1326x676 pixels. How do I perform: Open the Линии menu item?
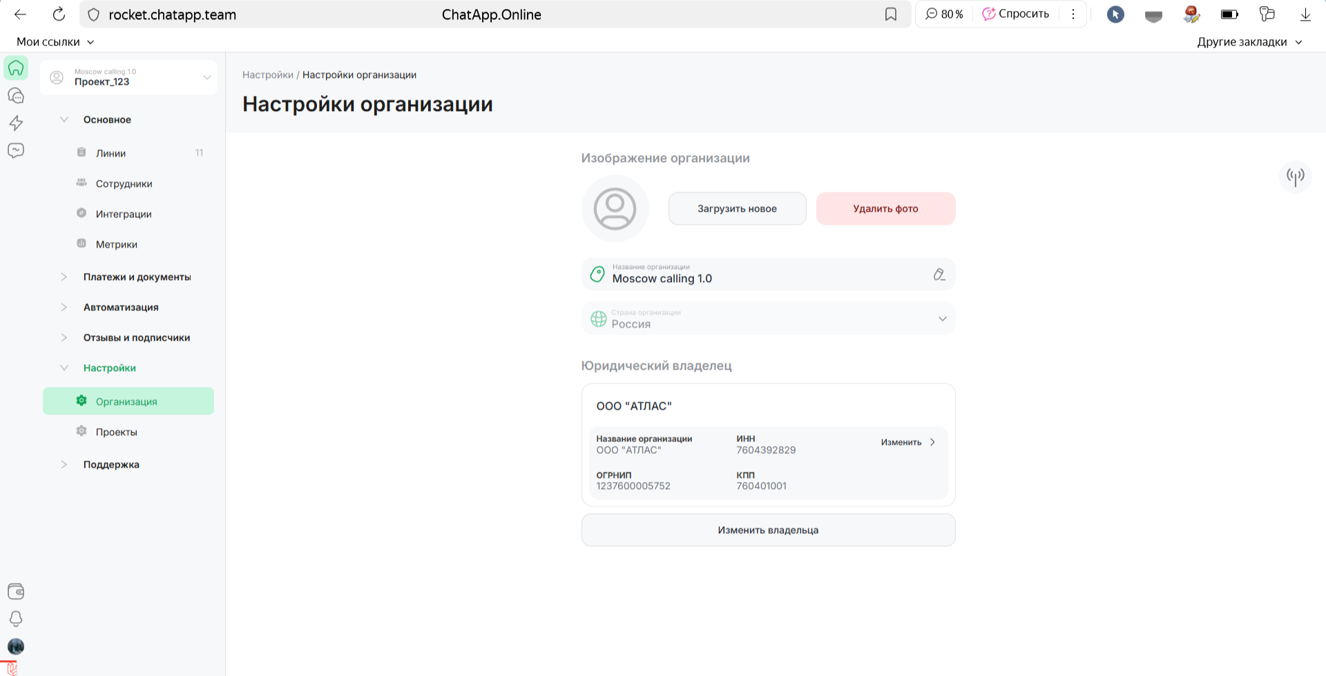[x=110, y=153]
